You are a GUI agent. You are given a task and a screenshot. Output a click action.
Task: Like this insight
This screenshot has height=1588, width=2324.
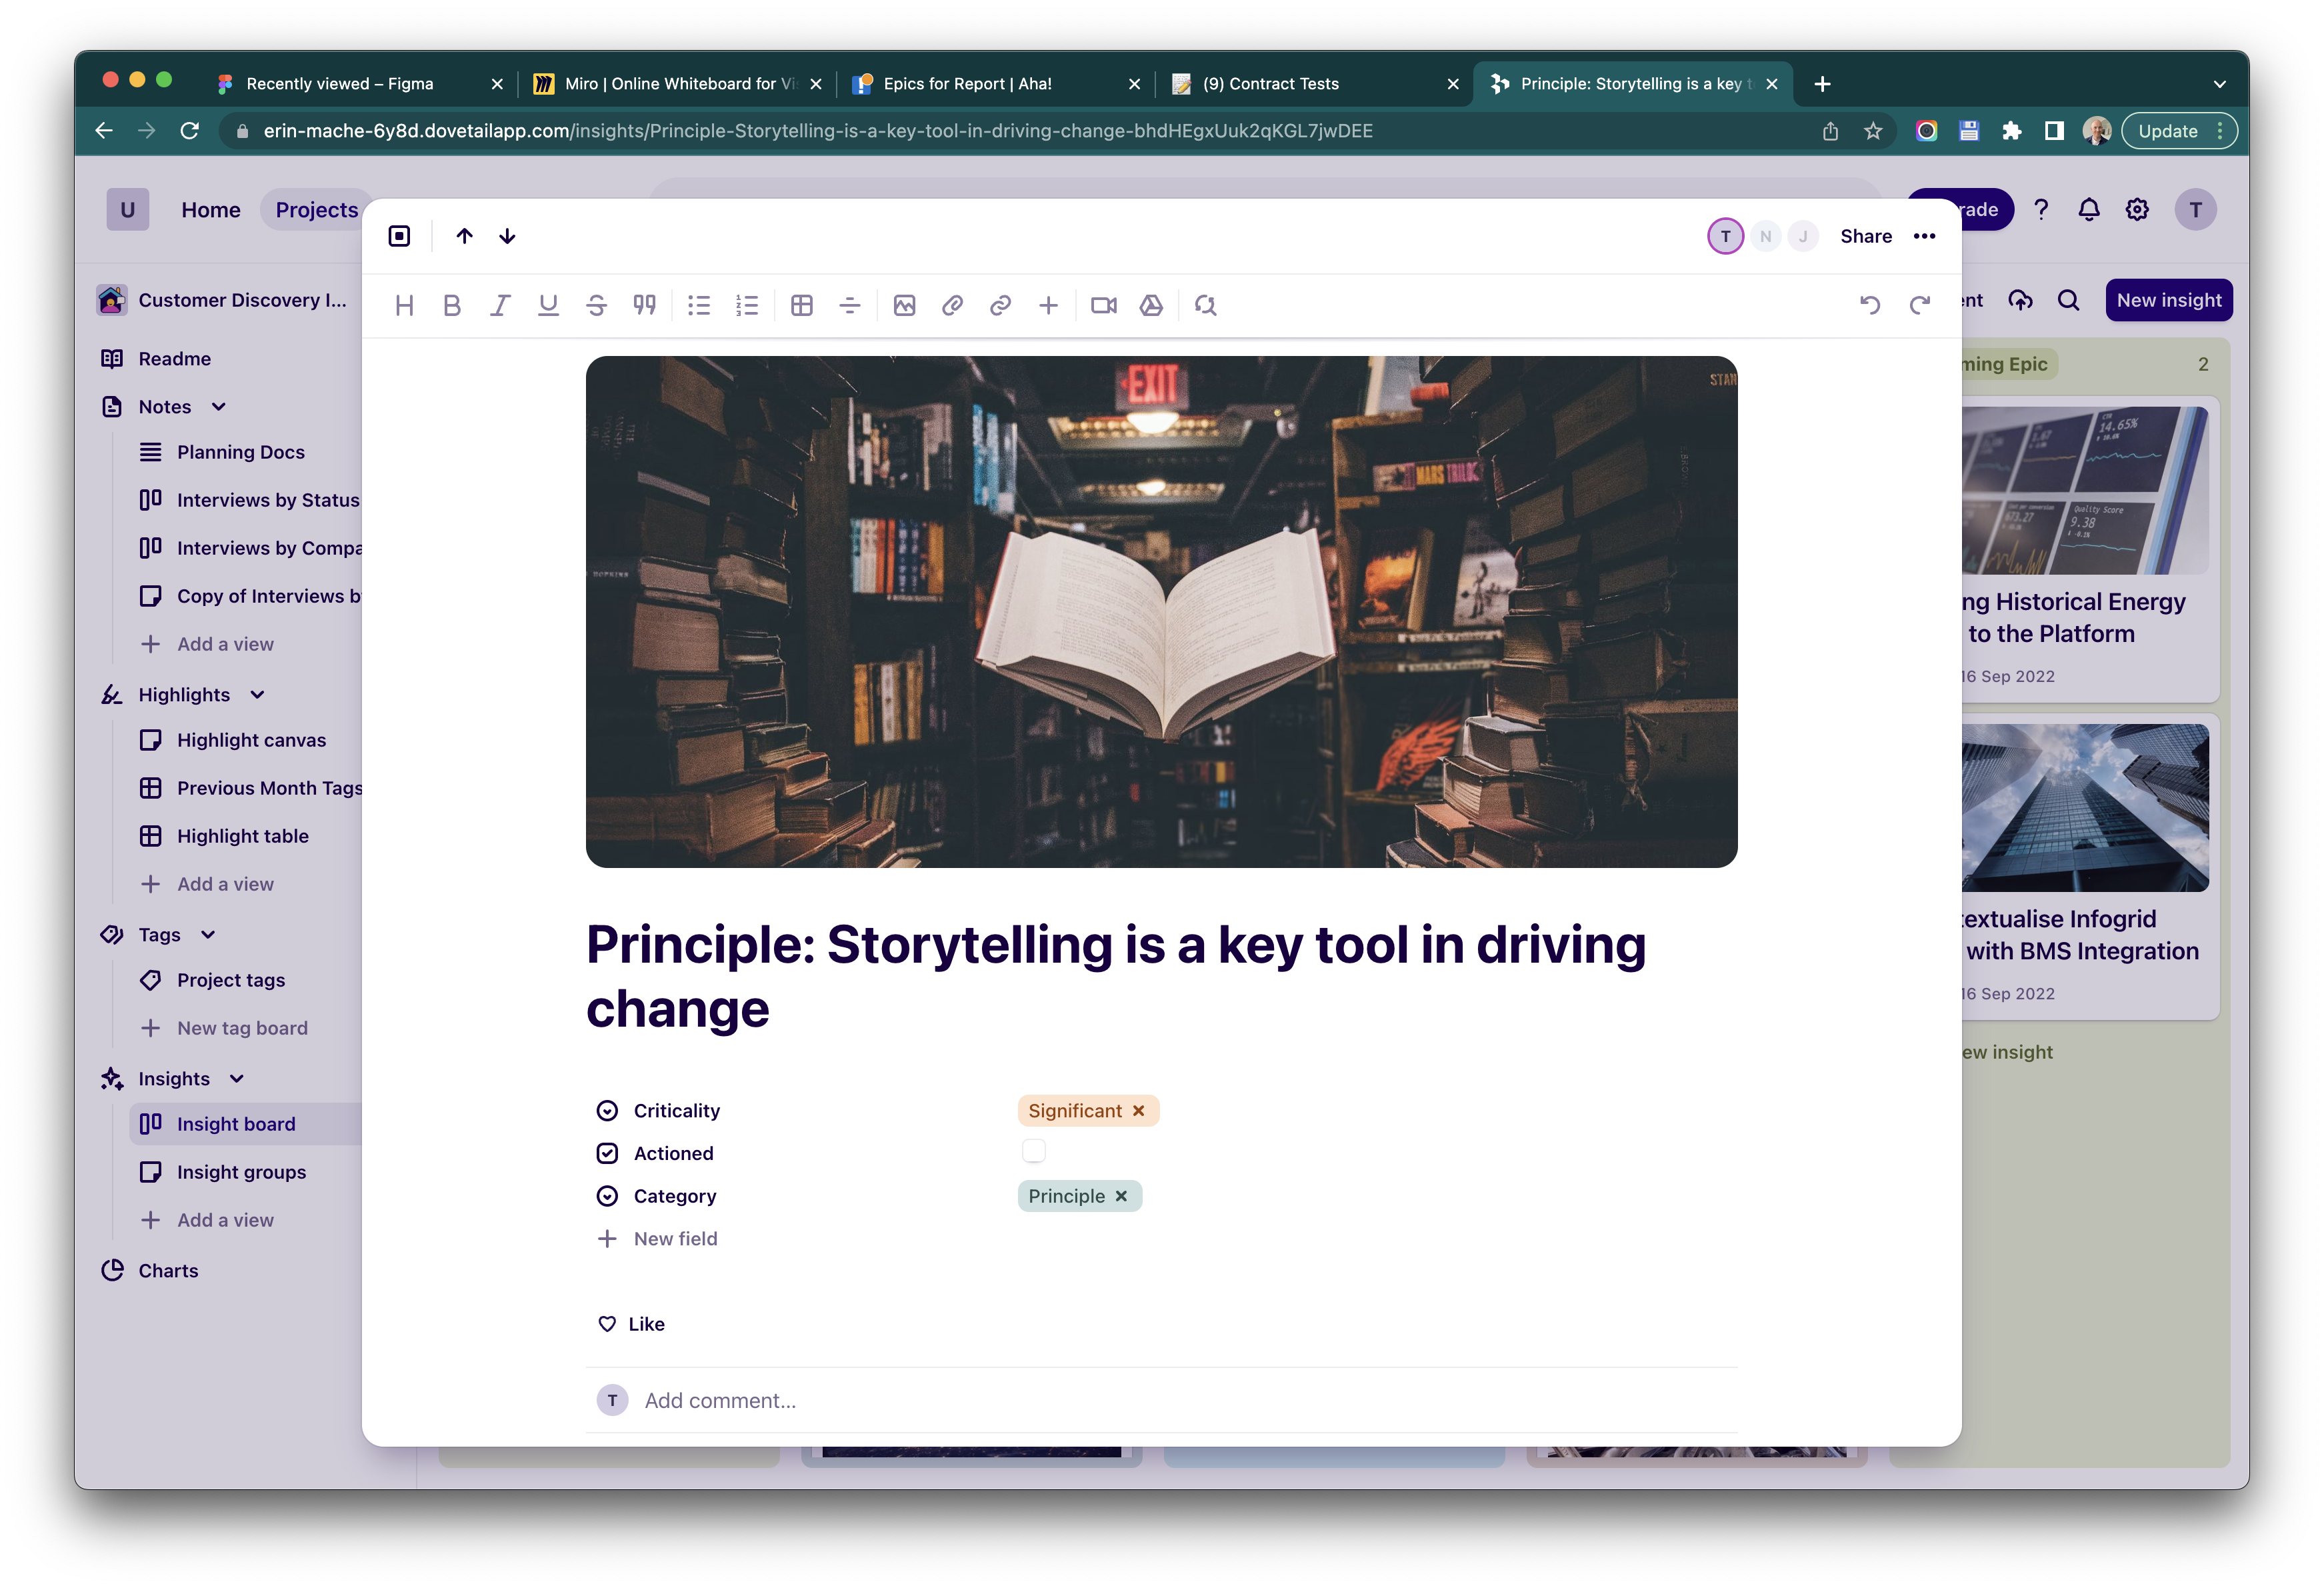point(631,1324)
